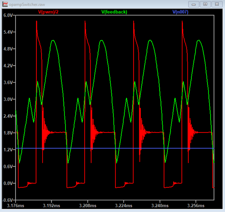225x212 pixels.
Task: Click the 1.2V vertical axis label
Action: click(x=8, y=150)
